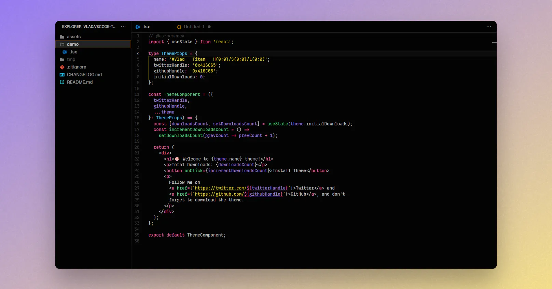Open the .tsx file in Explorer
The width and height of the screenshot is (552, 289).
point(93,52)
